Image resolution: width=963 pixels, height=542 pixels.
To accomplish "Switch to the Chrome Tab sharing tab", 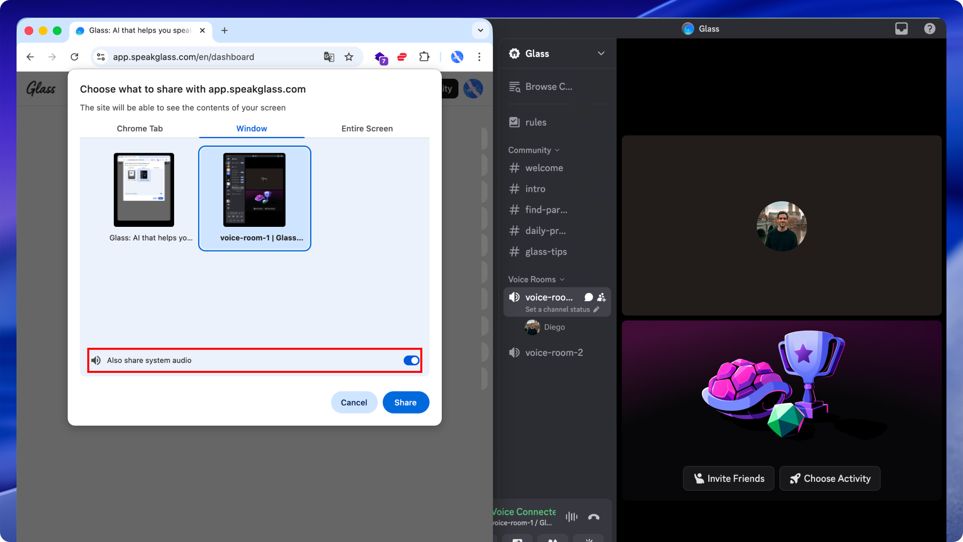I will (139, 128).
